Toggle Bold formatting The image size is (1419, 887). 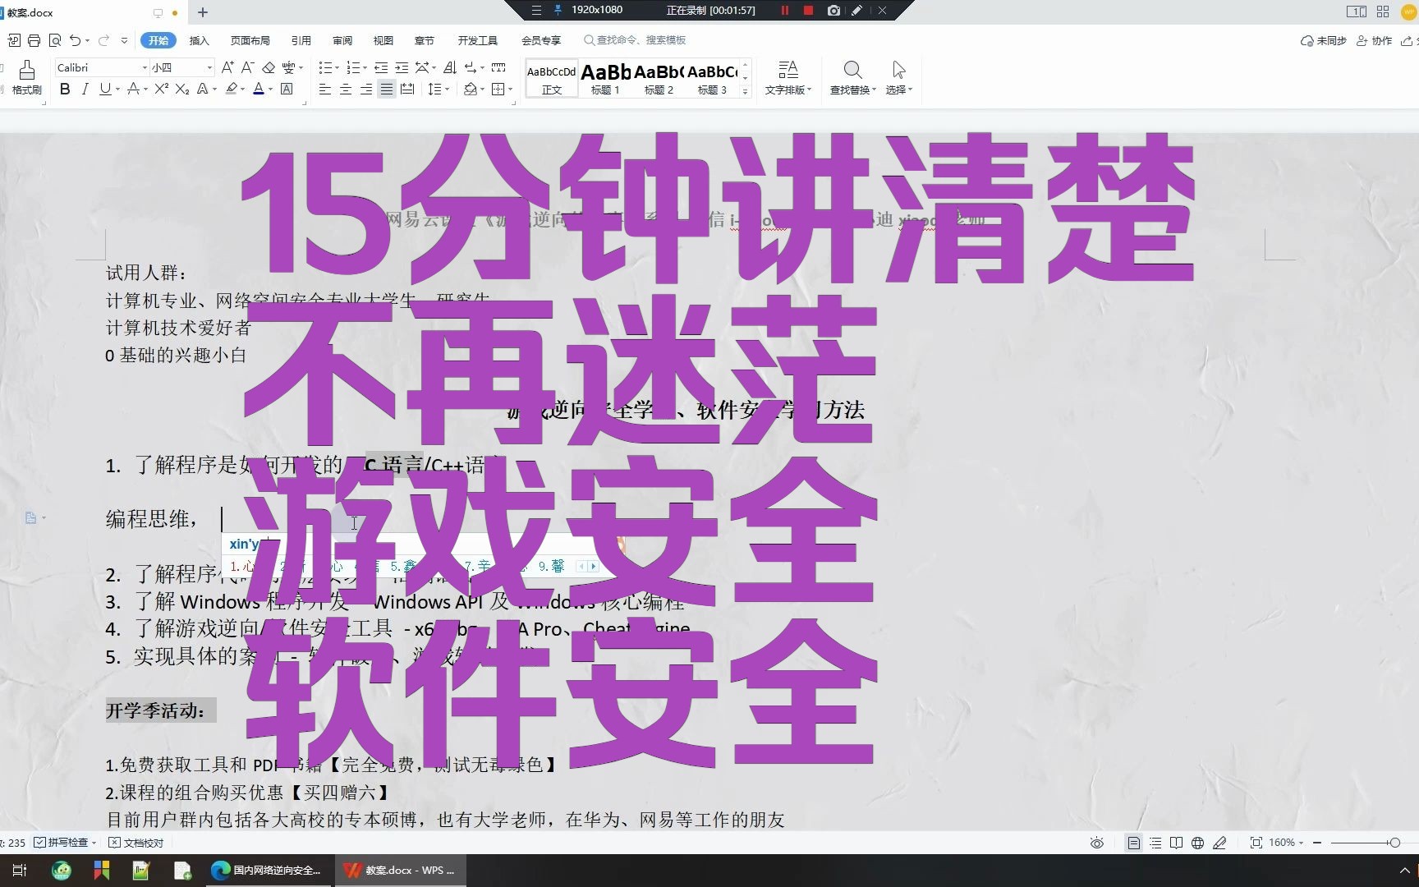click(65, 89)
